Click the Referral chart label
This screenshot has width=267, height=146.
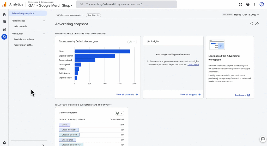coord(63,69)
